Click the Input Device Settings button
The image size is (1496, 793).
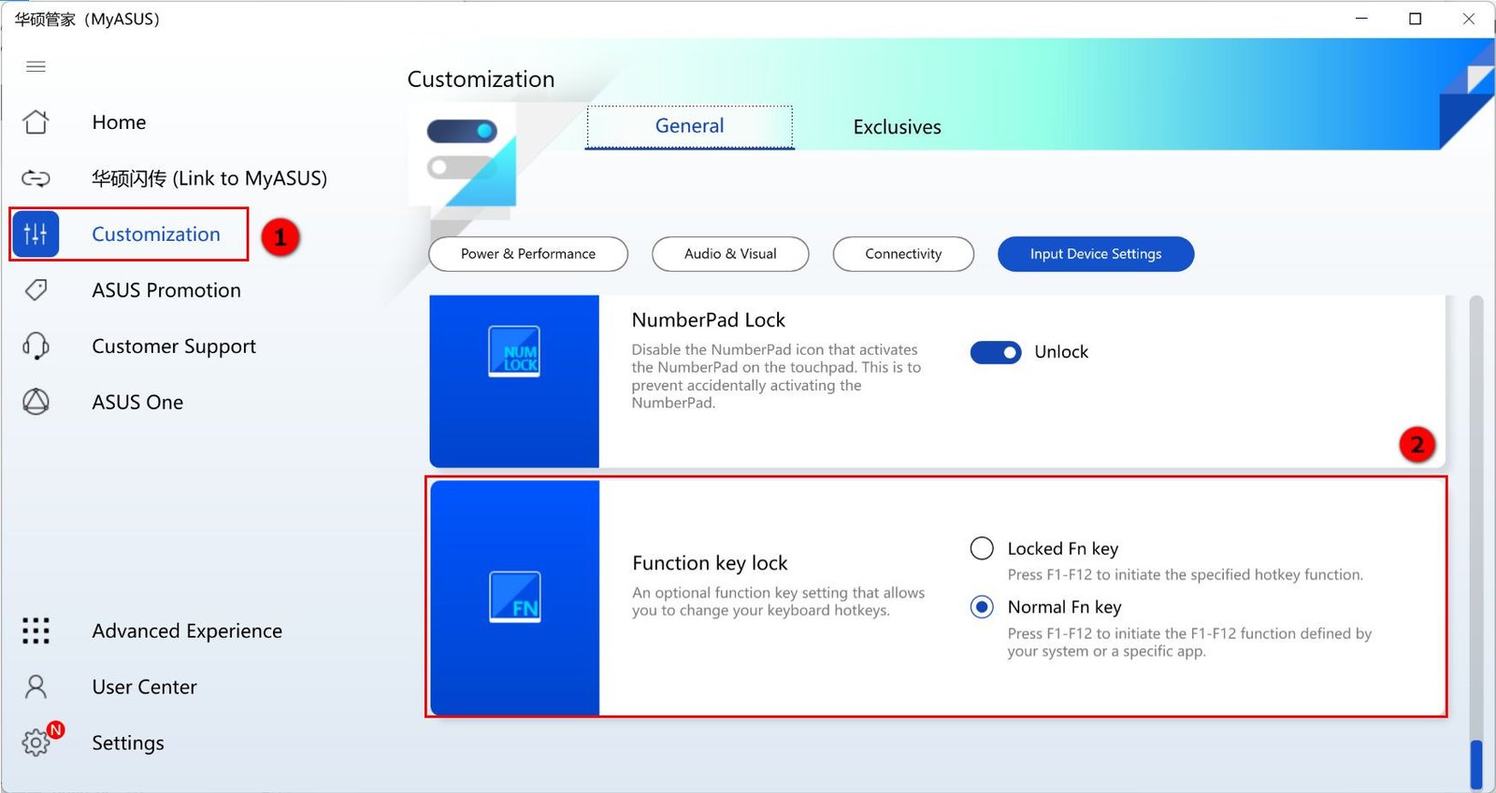(1095, 254)
